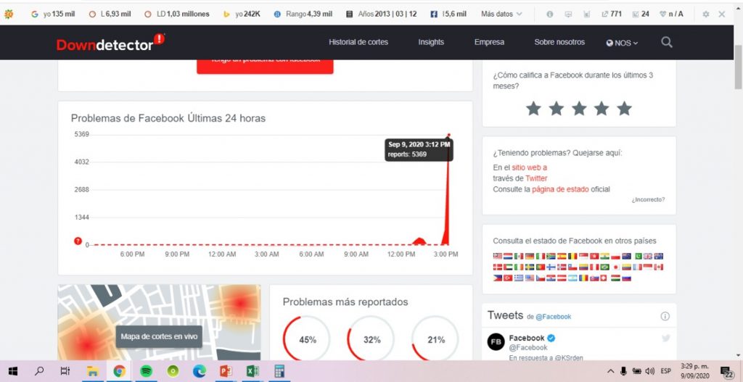Image resolution: width=743 pixels, height=382 pixels.
Task: Open Sobre nosotros menu item
Action: (559, 42)
